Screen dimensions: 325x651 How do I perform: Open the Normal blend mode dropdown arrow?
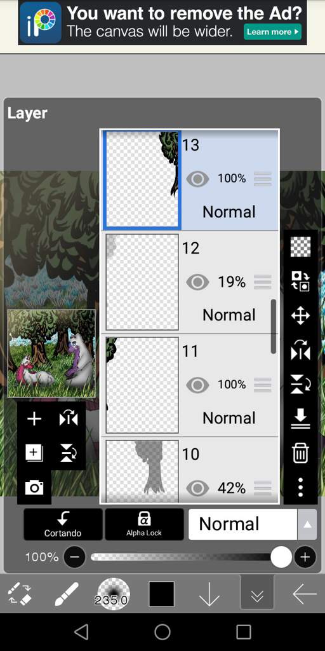[307, 524]
